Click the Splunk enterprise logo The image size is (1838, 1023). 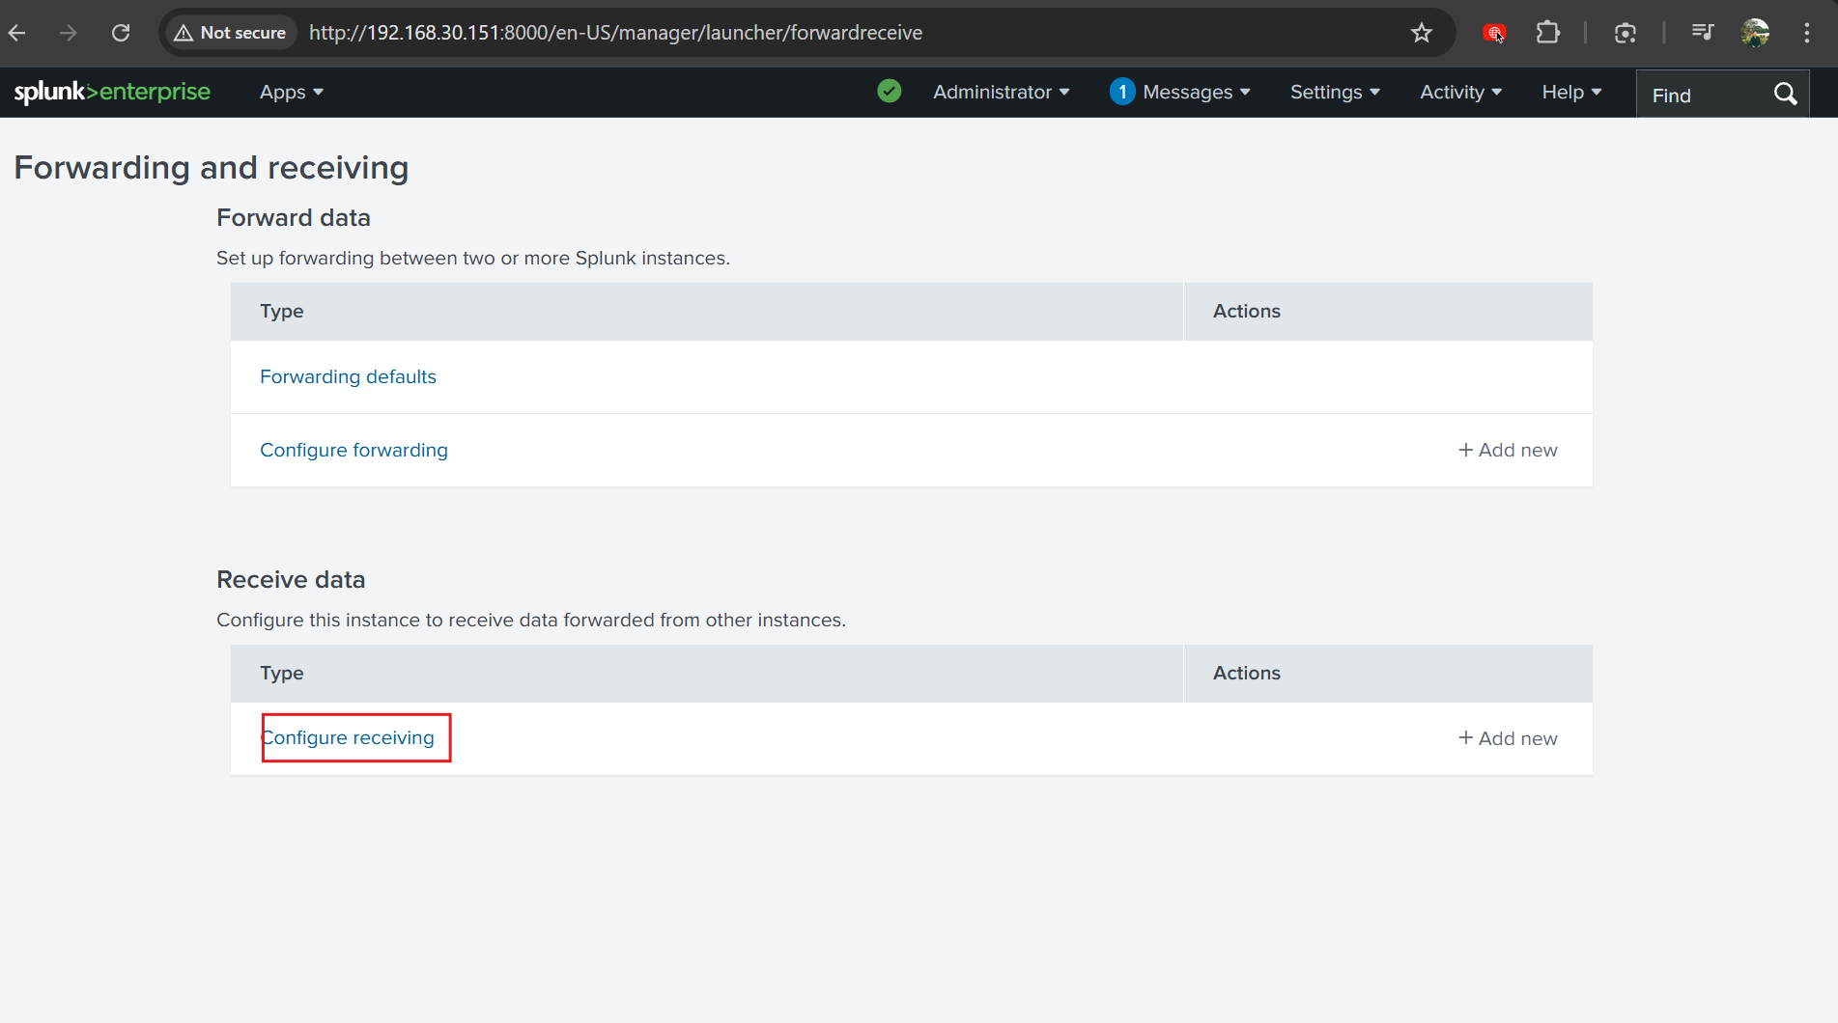pyautogui.click(x=112, y=92)
